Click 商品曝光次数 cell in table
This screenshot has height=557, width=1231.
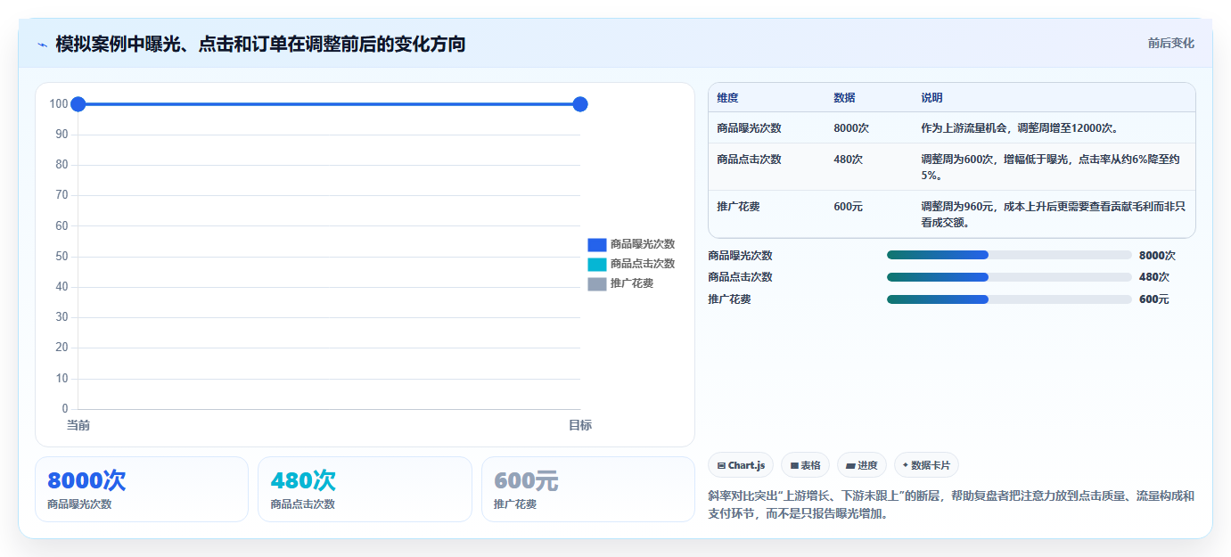click(x=749, y=128)
